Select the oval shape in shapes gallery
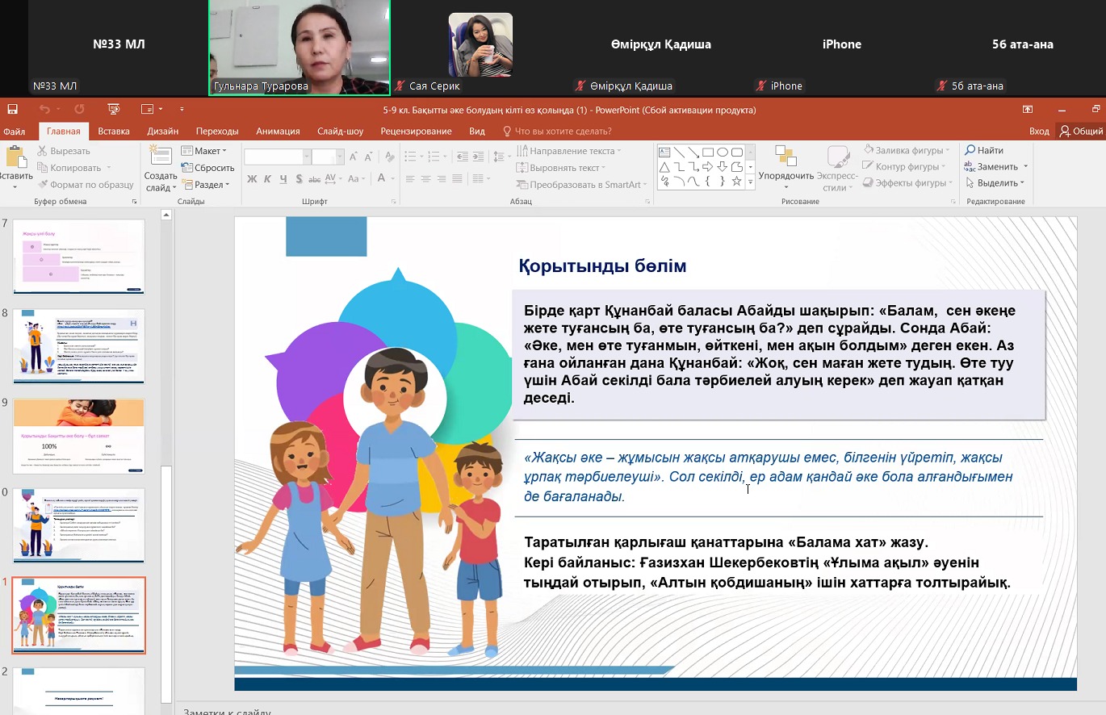The height and width of the screenshot is (715, 1106). pos(723,152)
